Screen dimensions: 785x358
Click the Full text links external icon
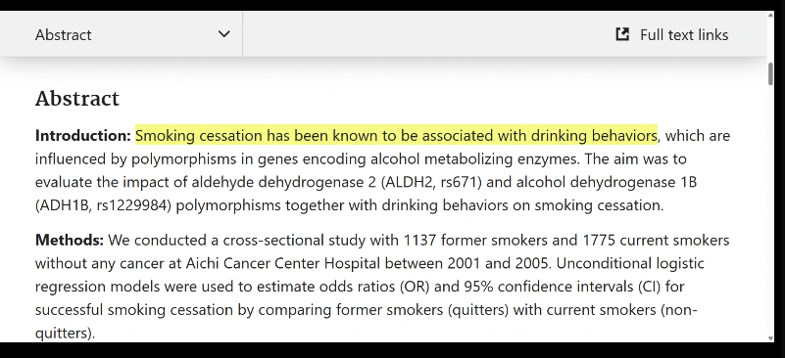[622, 34]
